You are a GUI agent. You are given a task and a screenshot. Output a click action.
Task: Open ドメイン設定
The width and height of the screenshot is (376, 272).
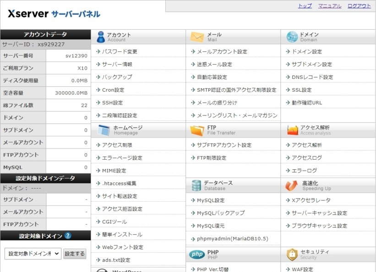coord(307,51)
